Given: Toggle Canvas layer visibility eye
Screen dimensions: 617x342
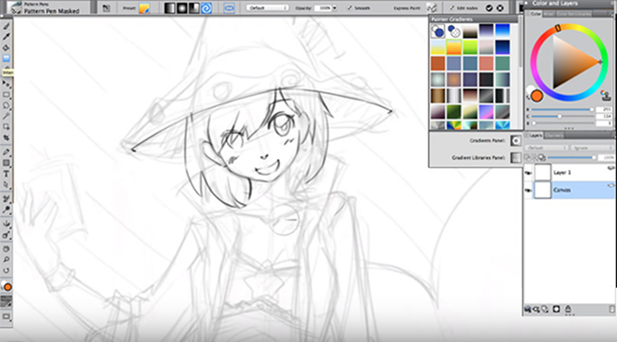Looking at the screenshot, I should [528, 190].
